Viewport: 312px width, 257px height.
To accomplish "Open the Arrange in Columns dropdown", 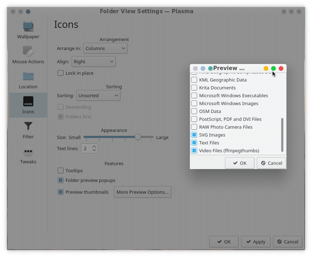I will pyautogui.click(x=105, y=48).
